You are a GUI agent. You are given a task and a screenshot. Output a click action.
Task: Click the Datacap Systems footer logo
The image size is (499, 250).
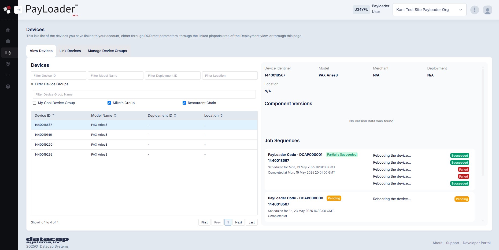click(47, 240)
